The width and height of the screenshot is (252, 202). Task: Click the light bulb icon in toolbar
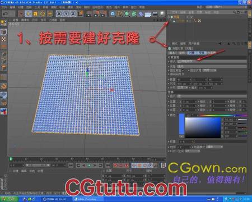pyautogui.click(x=162, y=13)
